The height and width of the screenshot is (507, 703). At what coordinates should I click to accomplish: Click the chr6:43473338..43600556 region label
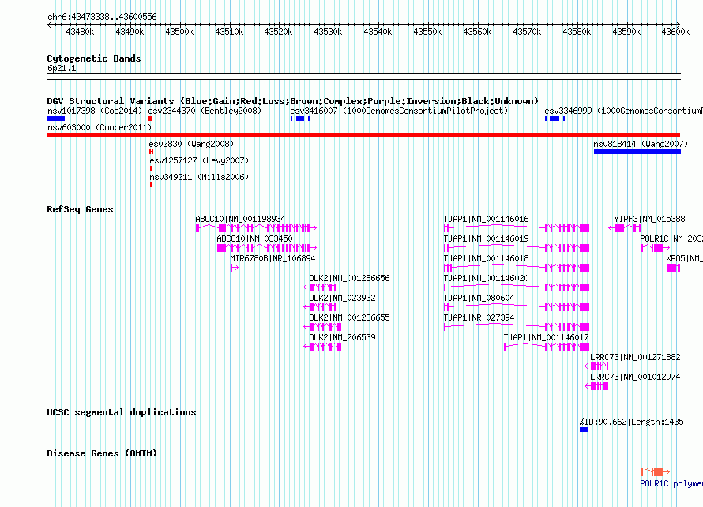(102, 17)
